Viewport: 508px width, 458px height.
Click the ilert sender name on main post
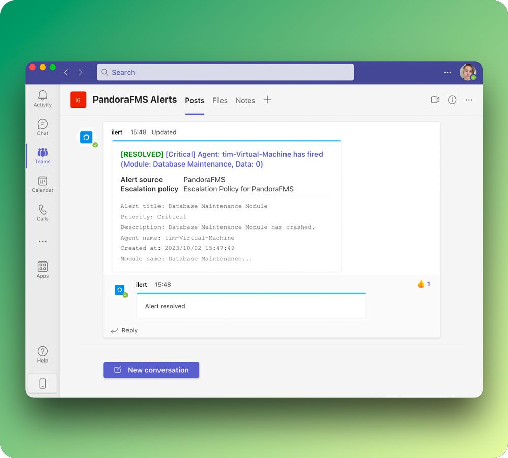pos(117,132)
